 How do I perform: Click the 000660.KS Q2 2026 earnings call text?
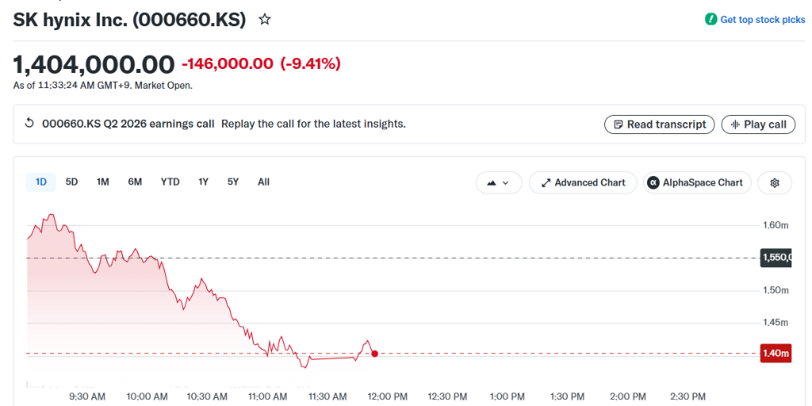click(128, 124)
